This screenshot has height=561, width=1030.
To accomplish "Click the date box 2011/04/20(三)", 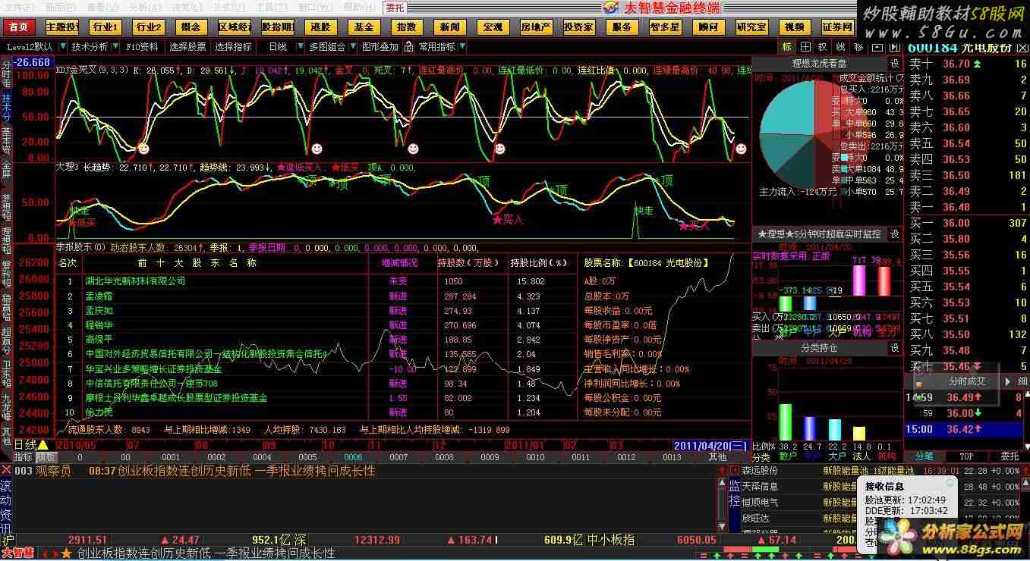I will point(711,445).
